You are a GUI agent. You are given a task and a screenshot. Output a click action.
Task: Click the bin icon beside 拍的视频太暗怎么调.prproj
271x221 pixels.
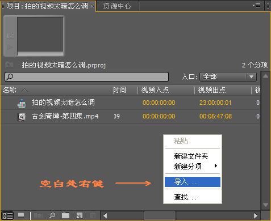pyautogui.click(x=9, y=65)
